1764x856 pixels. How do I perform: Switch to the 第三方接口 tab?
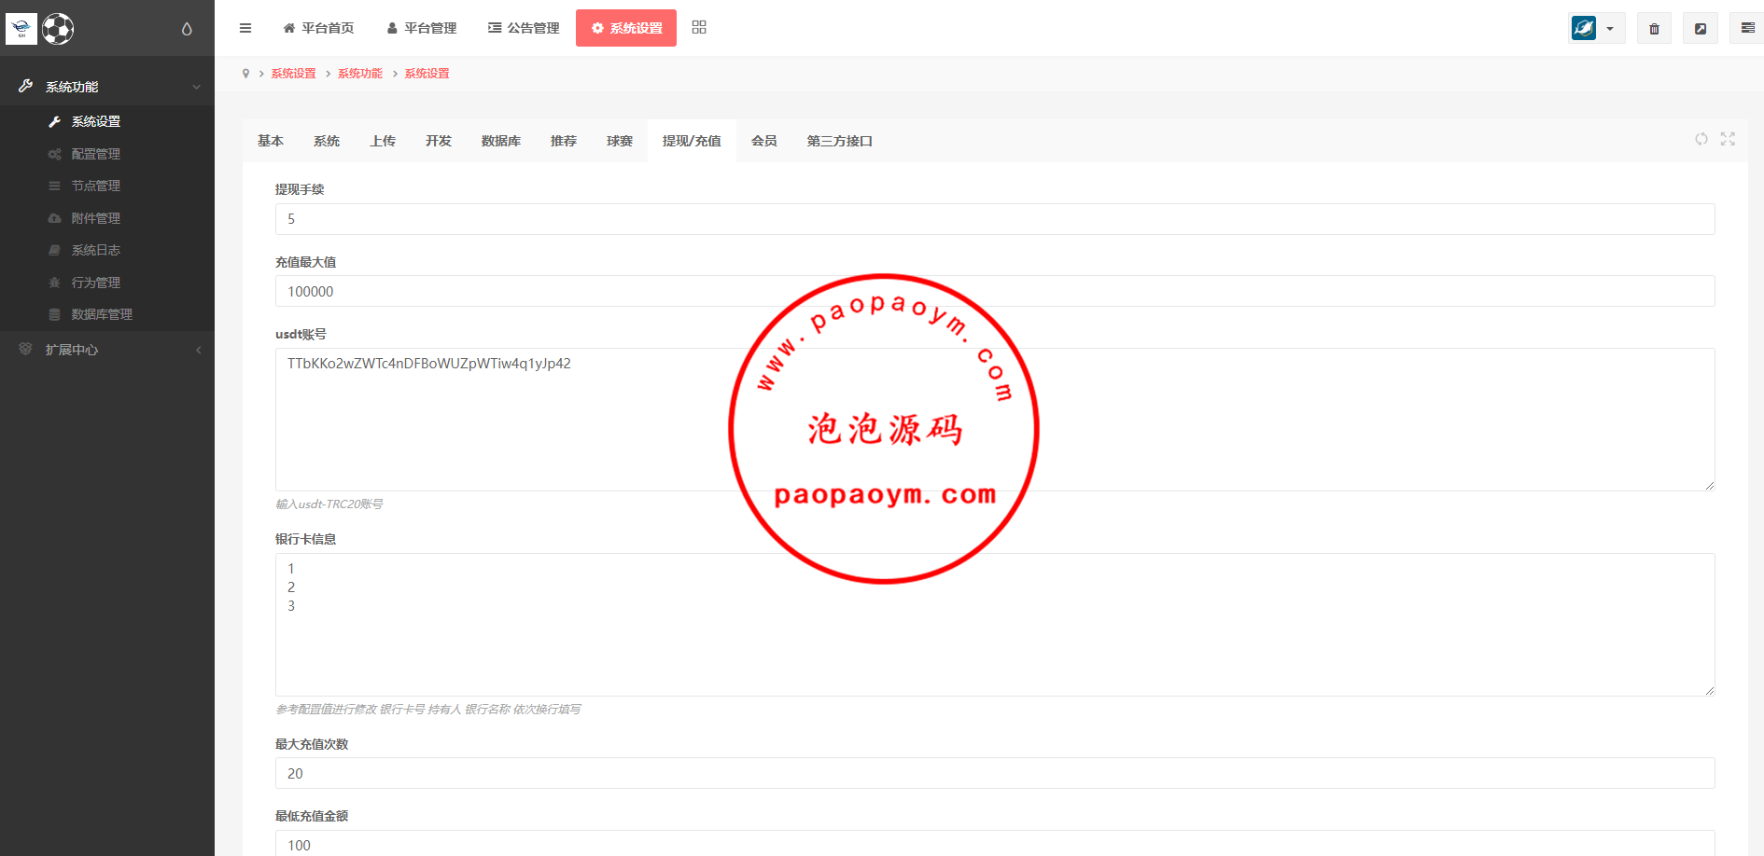click(x=840, y=141)
